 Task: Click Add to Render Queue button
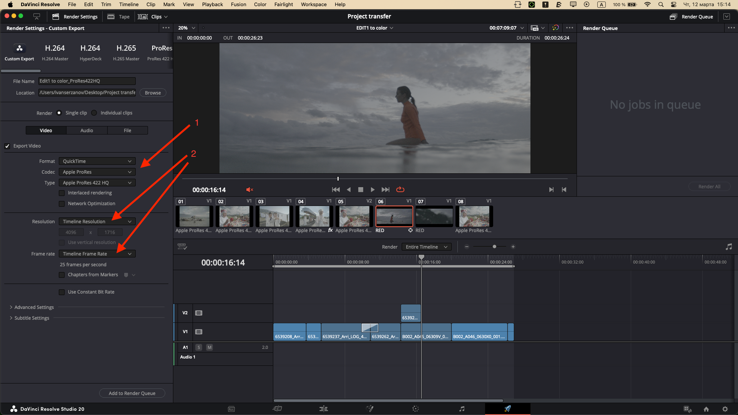click(132, 393)
